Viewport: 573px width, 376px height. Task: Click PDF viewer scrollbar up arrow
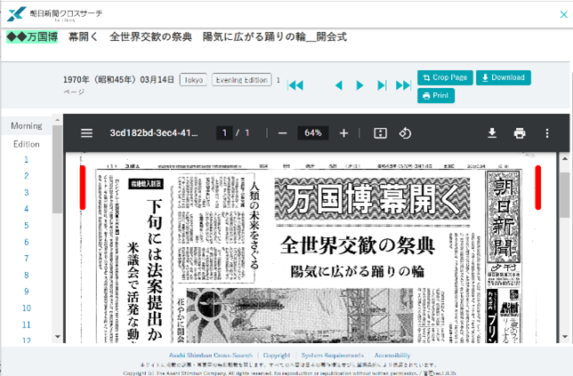point(565,159)
